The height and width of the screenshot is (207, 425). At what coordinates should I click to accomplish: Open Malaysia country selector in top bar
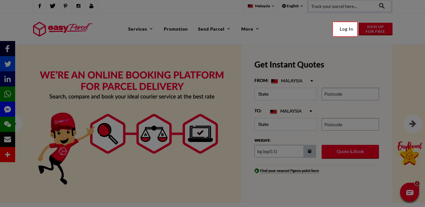[261, 6]
